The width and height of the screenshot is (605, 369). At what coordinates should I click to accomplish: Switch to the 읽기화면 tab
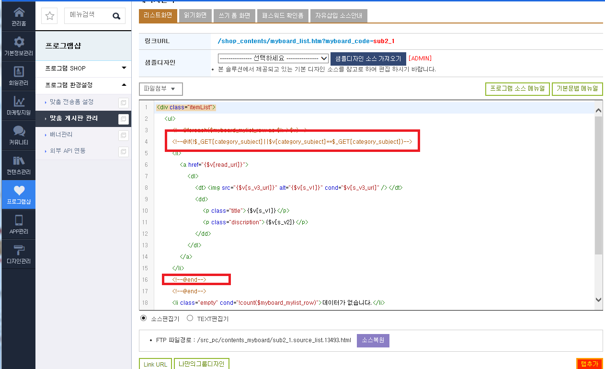click(195, 15)
